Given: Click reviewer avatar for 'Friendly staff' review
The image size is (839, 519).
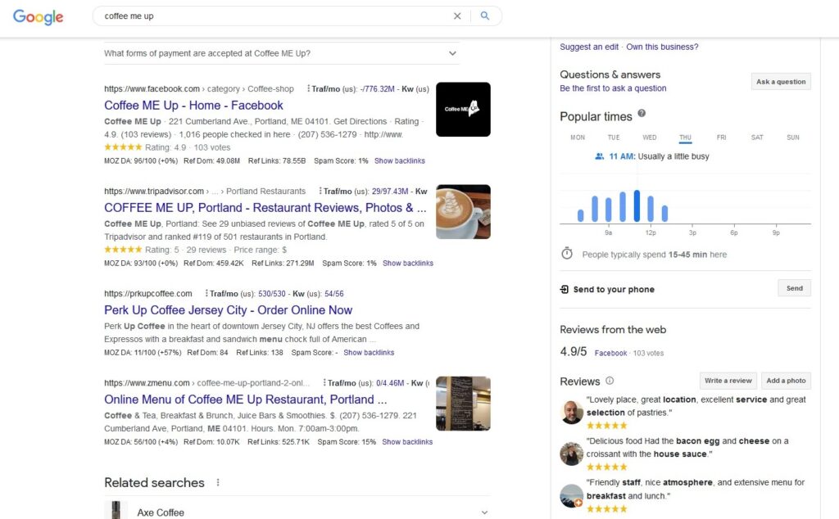Looking at the screenshot, I should tap(571, 495).
